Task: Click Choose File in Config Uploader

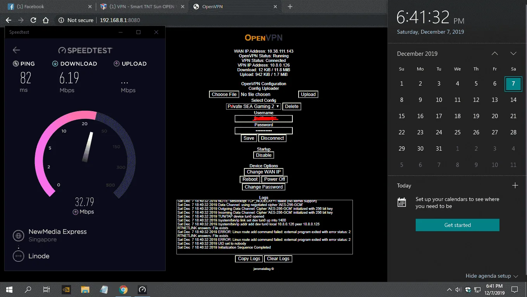Action: click(x=224, y=94)
